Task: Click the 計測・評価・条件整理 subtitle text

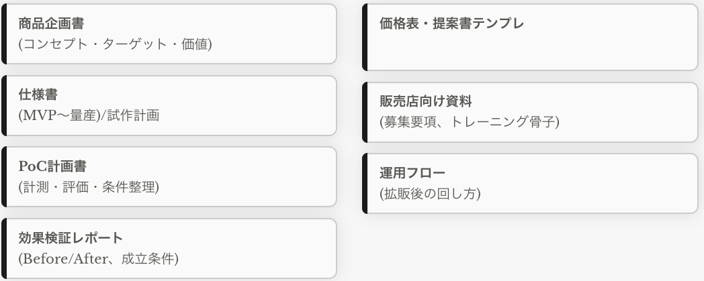Action: [89, 186]
